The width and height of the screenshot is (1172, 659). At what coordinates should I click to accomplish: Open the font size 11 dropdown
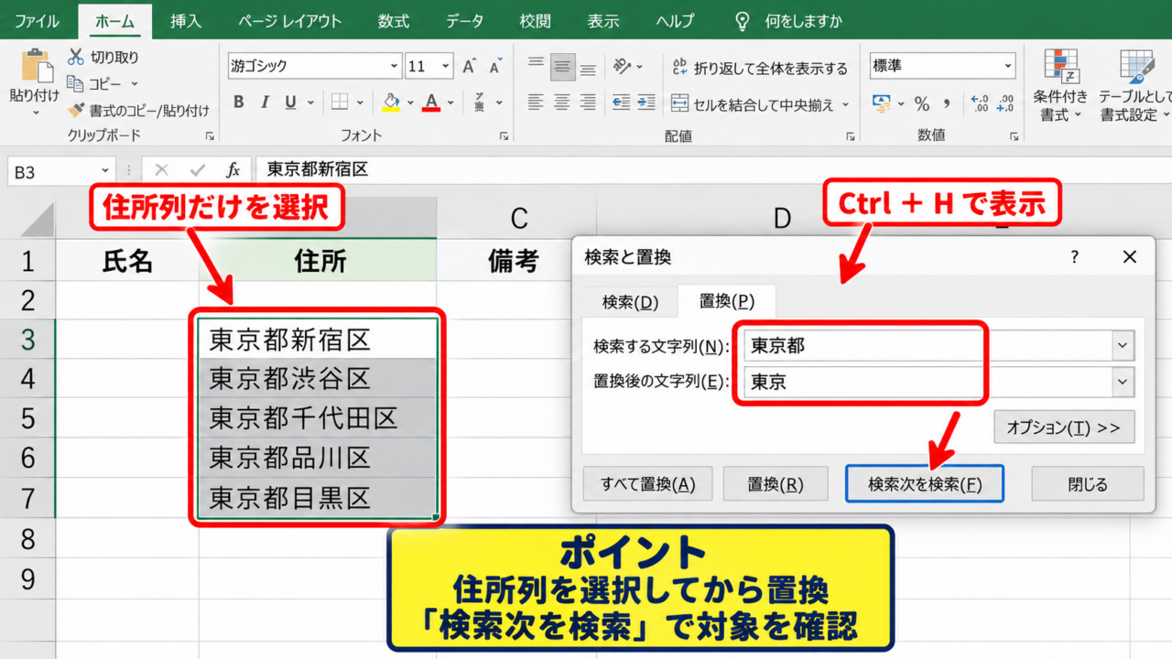(446, 66)
